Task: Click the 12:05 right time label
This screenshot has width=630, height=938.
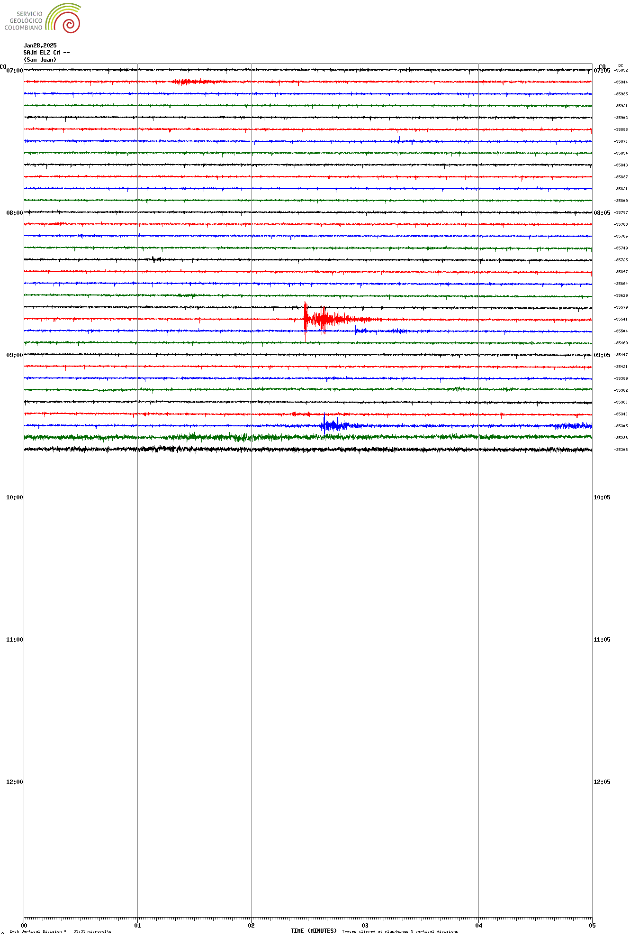Action: click(x=602, y=782)
